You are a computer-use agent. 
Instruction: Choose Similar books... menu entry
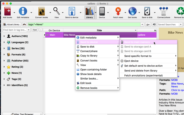pos(97,78)
